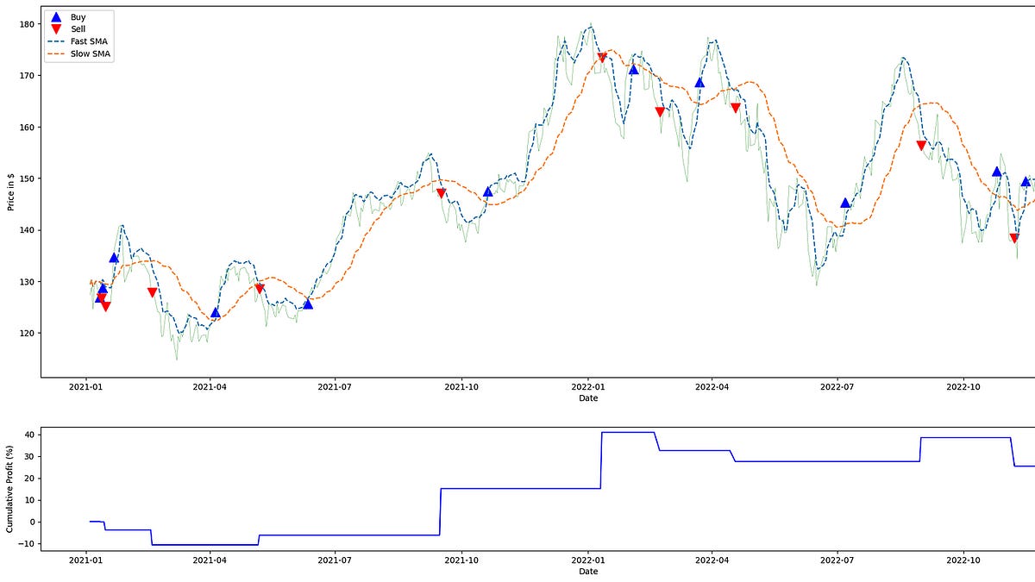This screenshot has height=582, width=1035.
Task: Click the 140 tick on the price axis
Action: (x=27, y=230)
